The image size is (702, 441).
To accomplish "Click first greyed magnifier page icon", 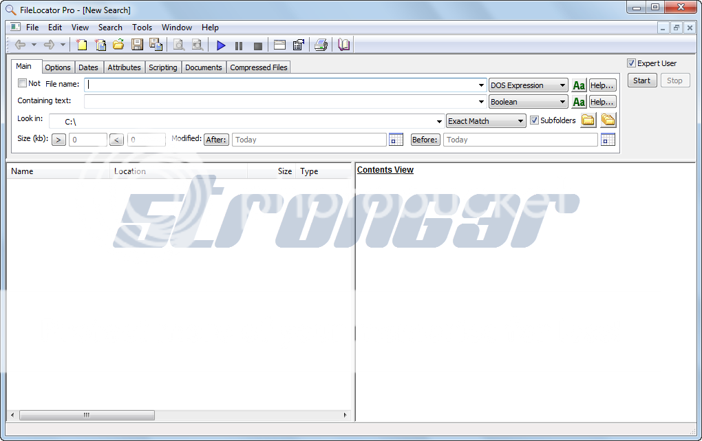I will [179, 45].
